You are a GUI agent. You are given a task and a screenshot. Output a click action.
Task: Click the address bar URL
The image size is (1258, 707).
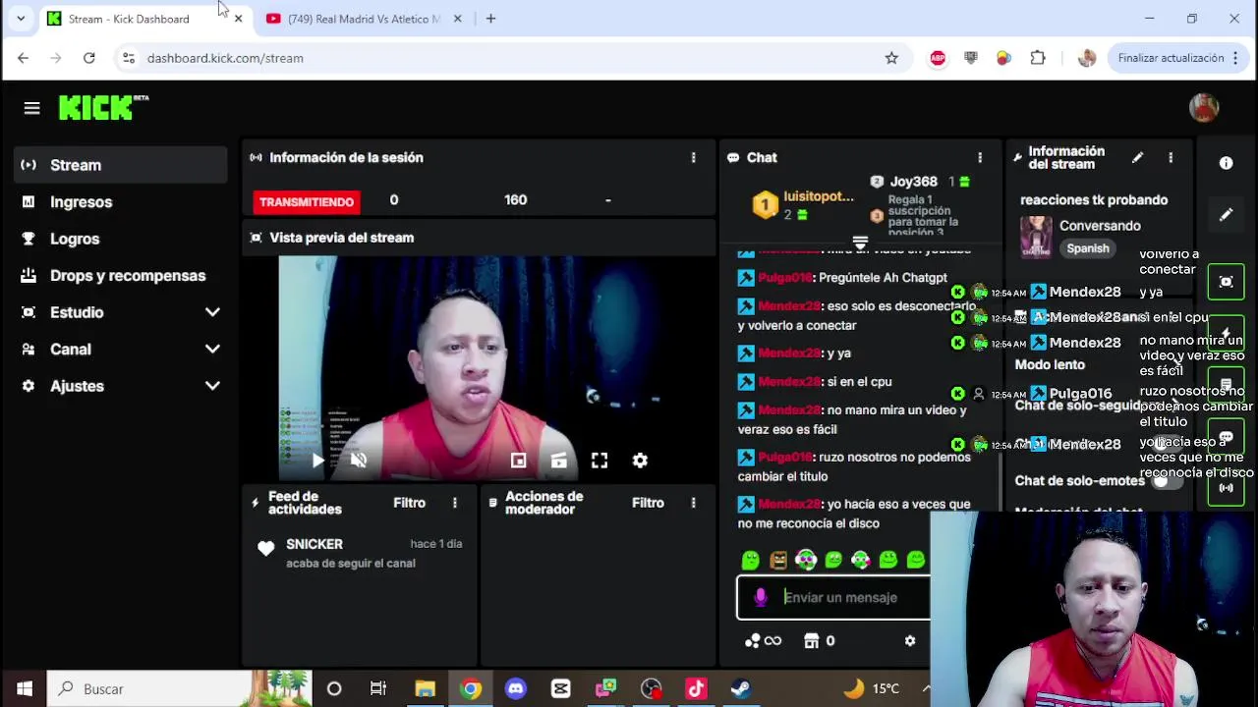225,58
